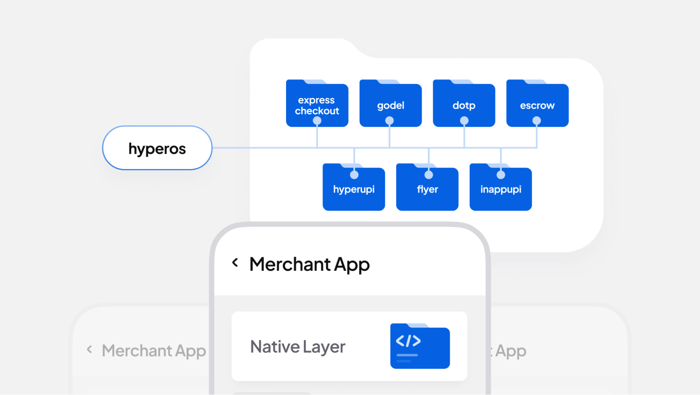Click the partially hidden App title on right

tap(510, 351)
